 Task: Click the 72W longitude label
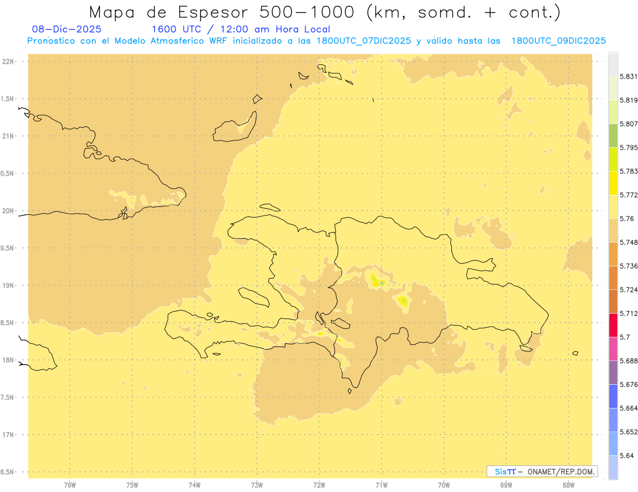click(319, 485)
